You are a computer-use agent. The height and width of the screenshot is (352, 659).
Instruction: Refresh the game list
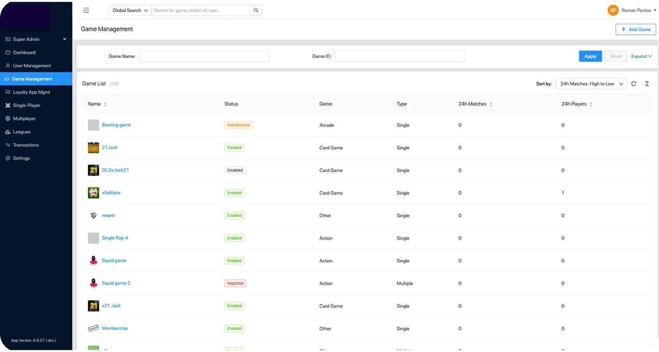[634, 84]
